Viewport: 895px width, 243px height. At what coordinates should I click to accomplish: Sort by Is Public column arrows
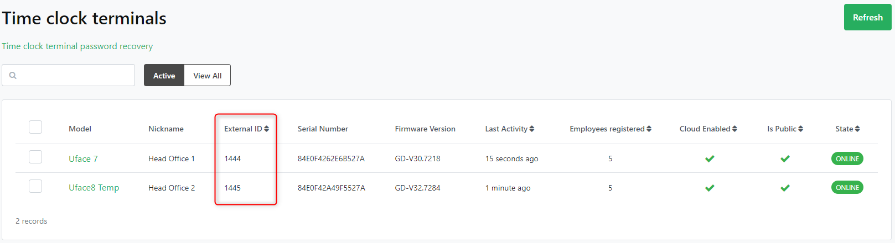coord(801,129)
